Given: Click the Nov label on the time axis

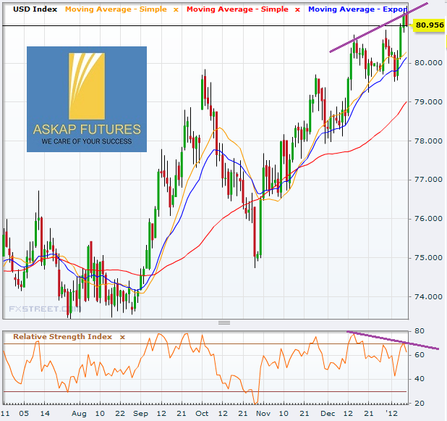Looking at the screenshot, I should (x=263, y=413).
